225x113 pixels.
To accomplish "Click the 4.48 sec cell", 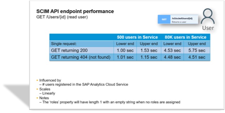I will (172, 57).
